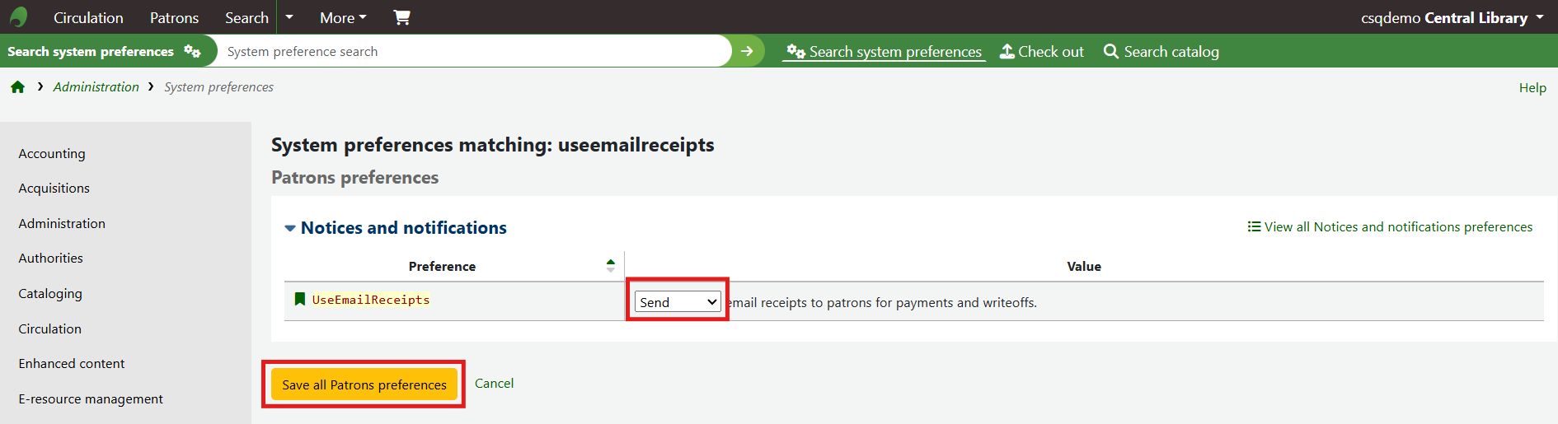Submit search with green arrow button
Viewport: 1558px width, 424px height.
click(x=747, y=51)
